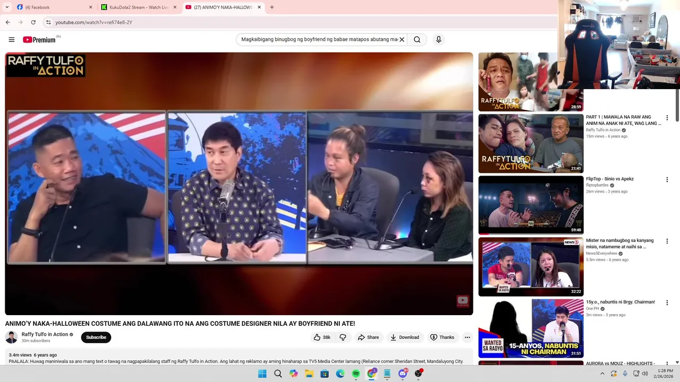680x382 pixels.
Task: Open File Explorer from the taskbar
Action: (309, 374)
